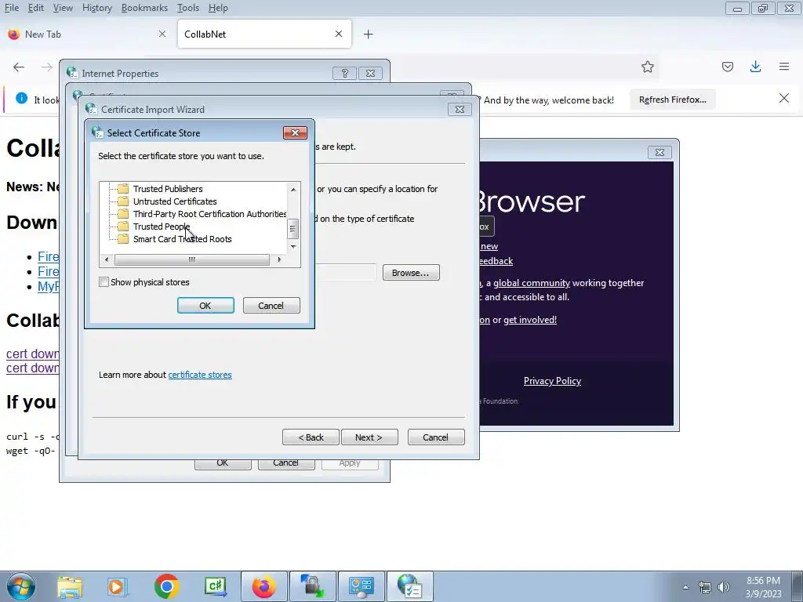Click the notification info icon
This screenshot has height=602, width=803.
[x=21, y=98]
